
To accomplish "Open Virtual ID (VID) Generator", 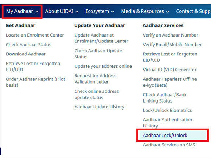I will [170, 70].
